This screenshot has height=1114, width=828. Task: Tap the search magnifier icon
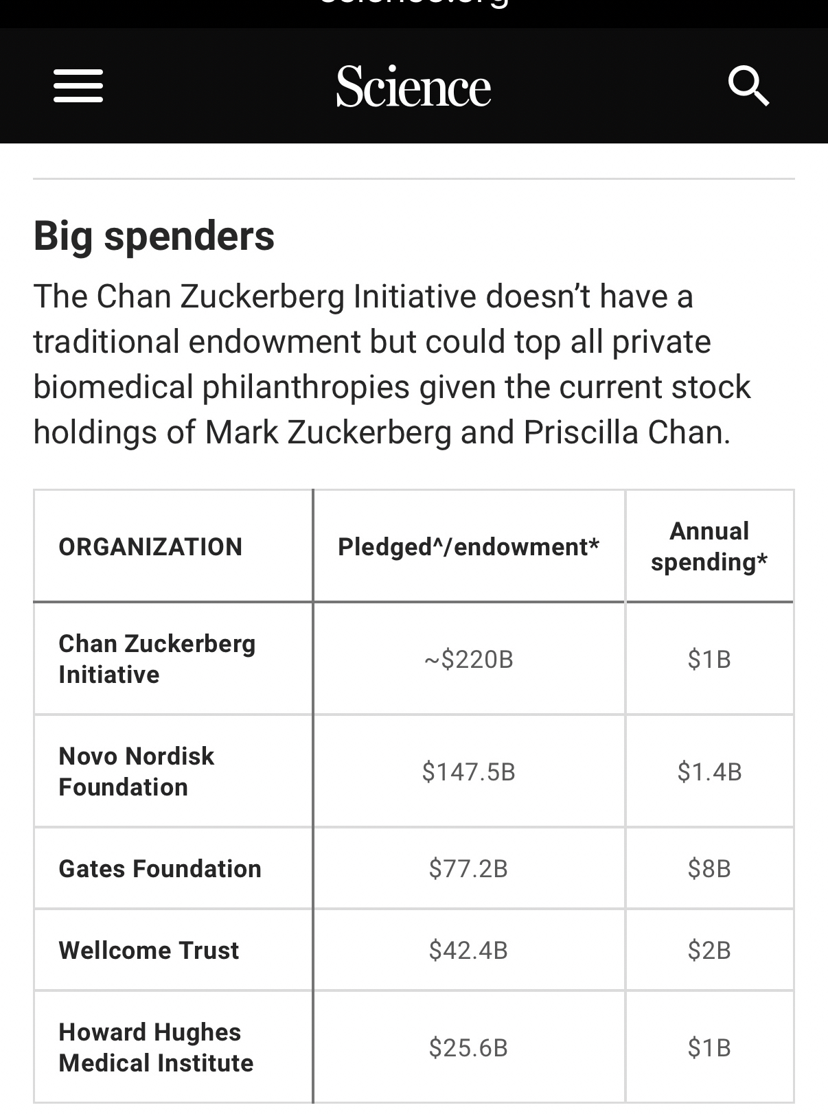tap(748, 86)
